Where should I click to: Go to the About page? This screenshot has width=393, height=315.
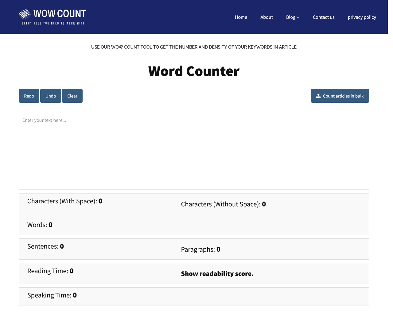pyautogui.click(x=267, y=17)
